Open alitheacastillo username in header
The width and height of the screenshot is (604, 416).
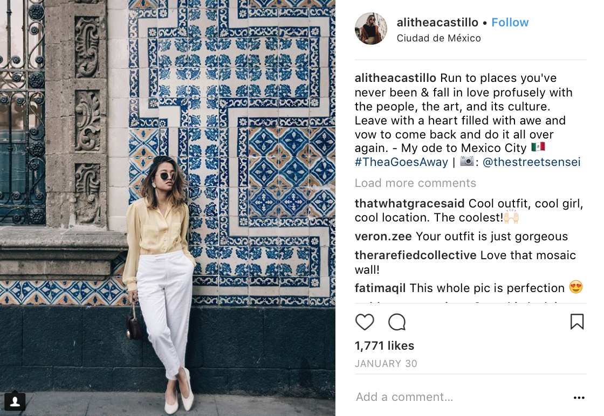(437, 22)
